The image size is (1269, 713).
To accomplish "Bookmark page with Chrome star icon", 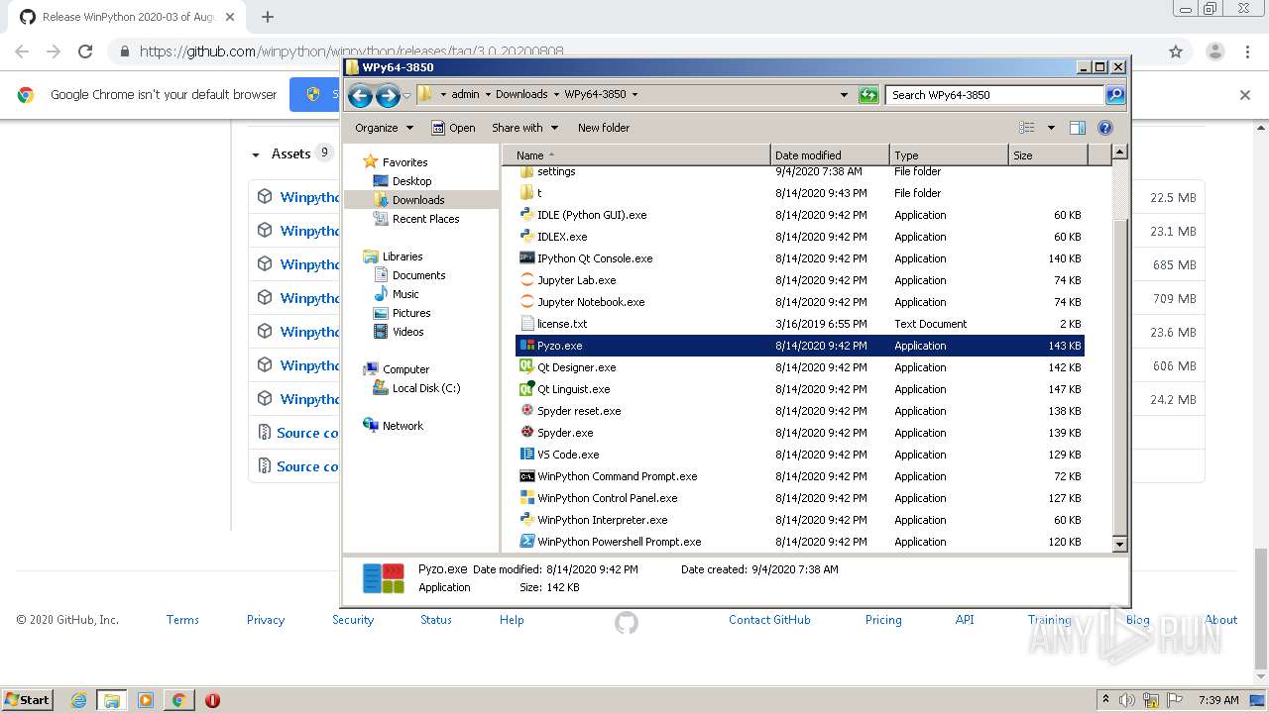I will click(1176, 51).
